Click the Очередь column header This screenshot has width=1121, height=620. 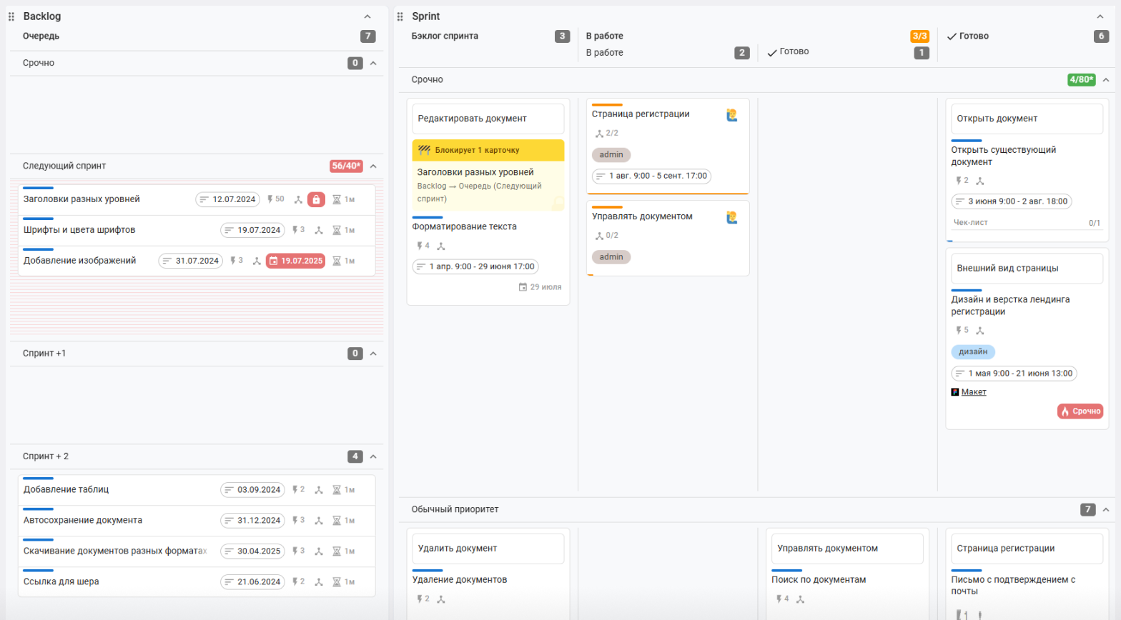coord(41,36)
